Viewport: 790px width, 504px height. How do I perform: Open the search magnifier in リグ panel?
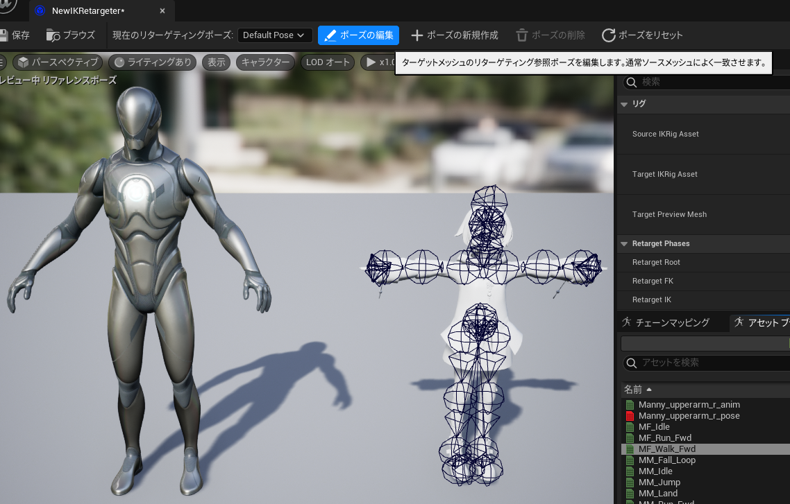(631, 82)
